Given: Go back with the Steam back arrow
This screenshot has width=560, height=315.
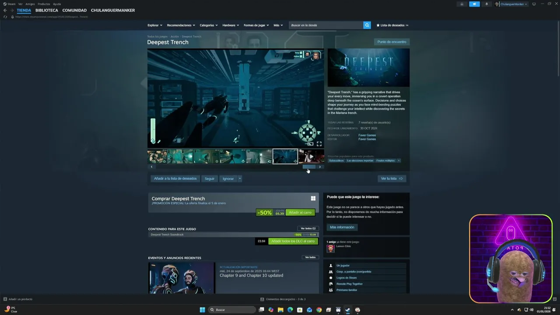Looking at the screenshot, I should point(5,10).
